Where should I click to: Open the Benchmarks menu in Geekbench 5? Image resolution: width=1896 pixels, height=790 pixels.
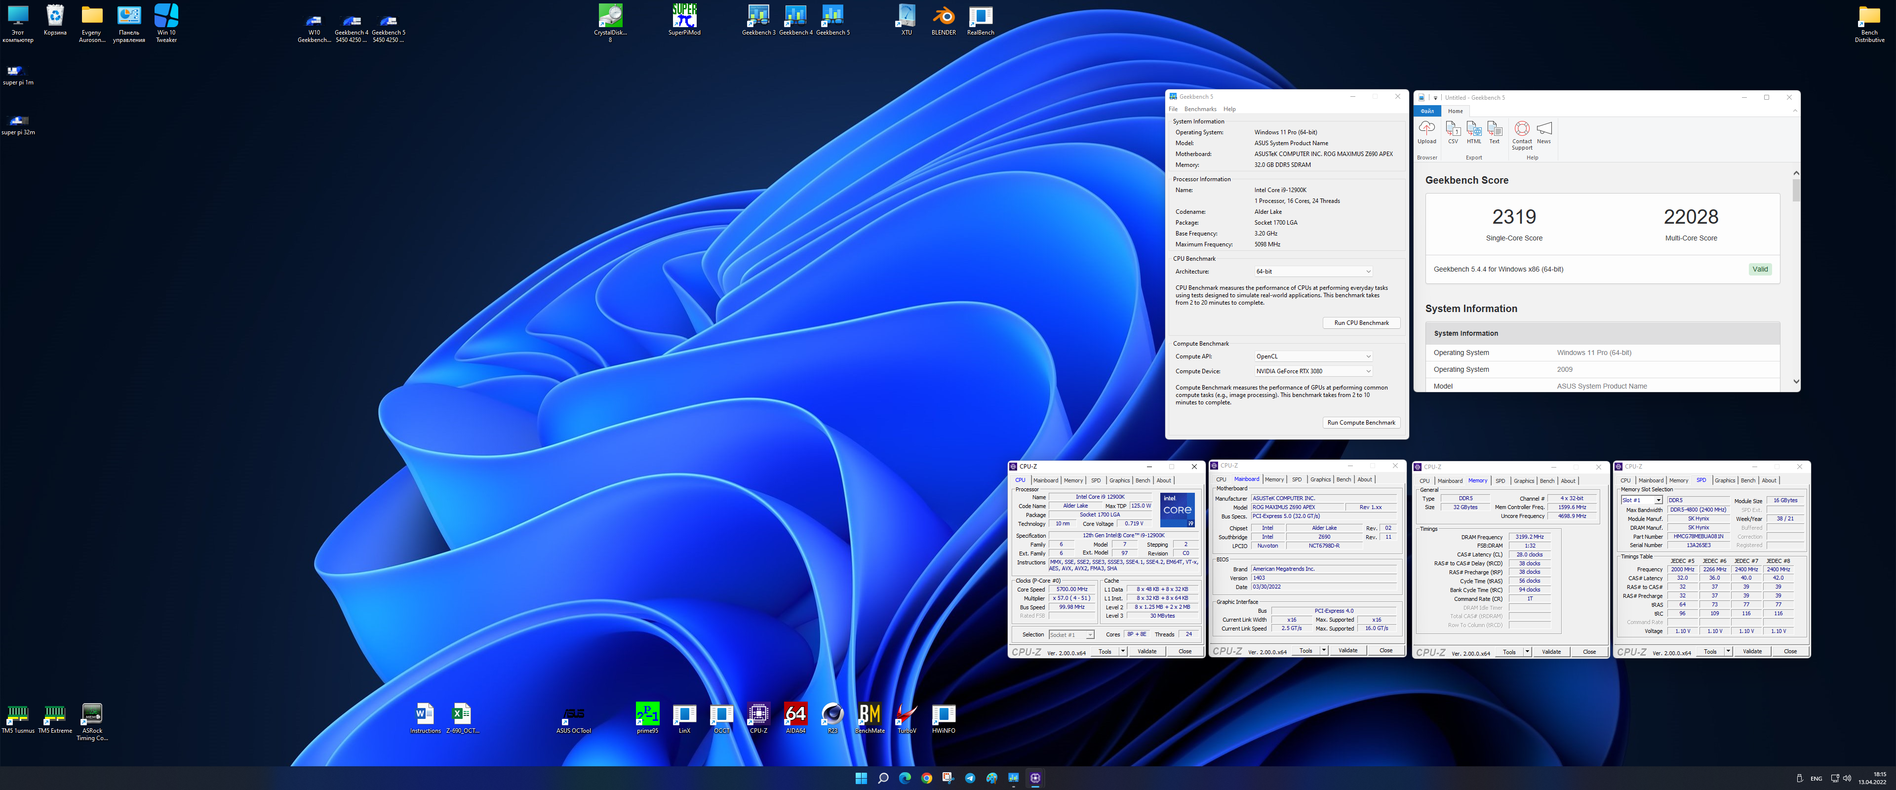(1200, 109)
